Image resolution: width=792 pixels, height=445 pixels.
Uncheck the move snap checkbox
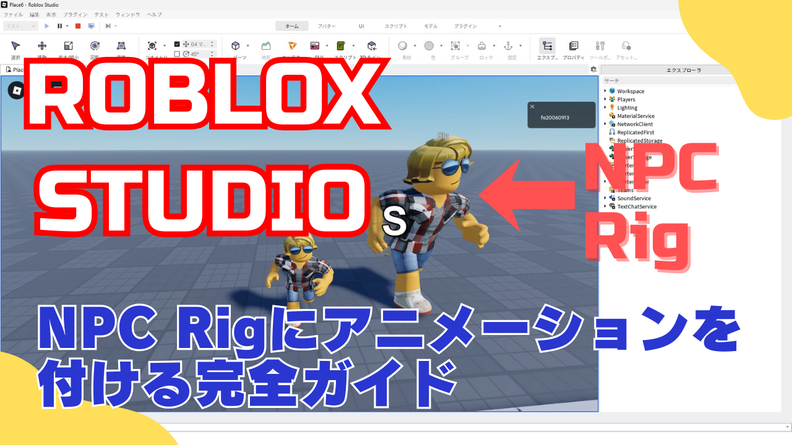pyautogui.click(x=177, y=44)
